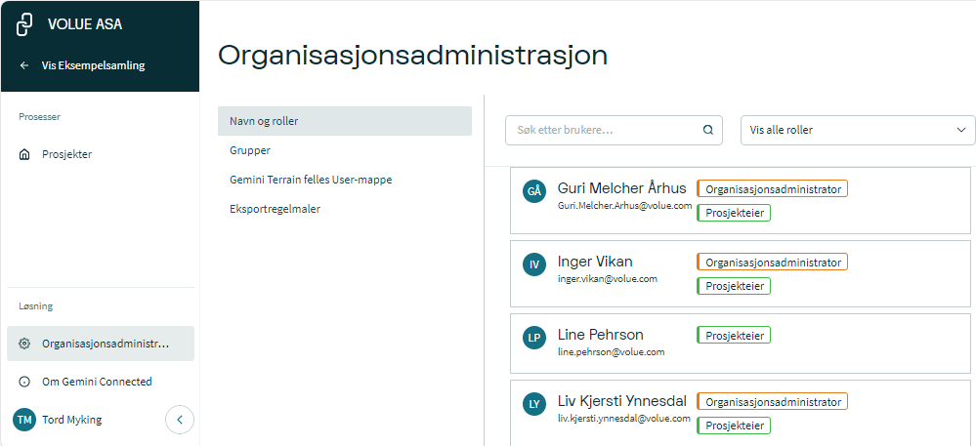Image resolution: width=976 pixels, height=446 pixels.
Task: Click Inger Vikan's IV avatar
Action: [533, 264]
